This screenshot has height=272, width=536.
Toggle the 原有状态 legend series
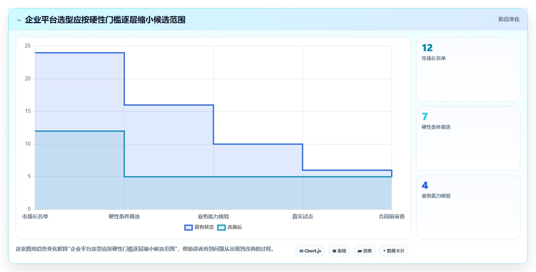[199, 227]
